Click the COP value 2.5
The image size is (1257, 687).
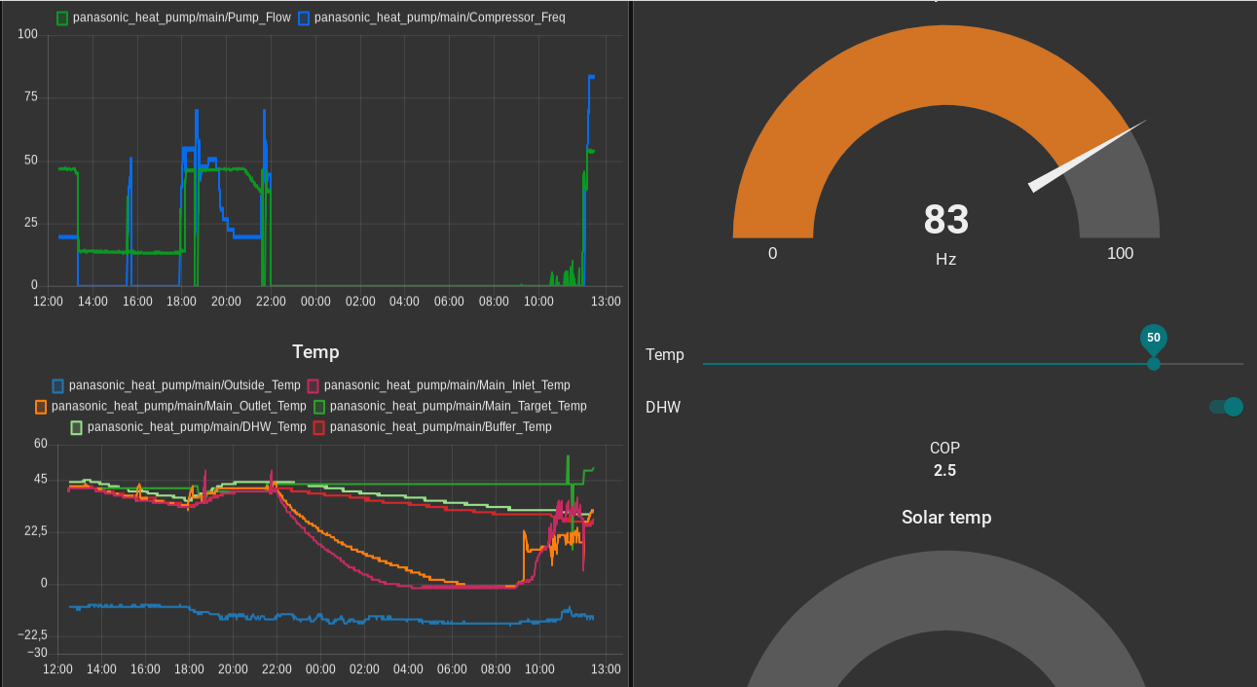click(x=944, y=471)
